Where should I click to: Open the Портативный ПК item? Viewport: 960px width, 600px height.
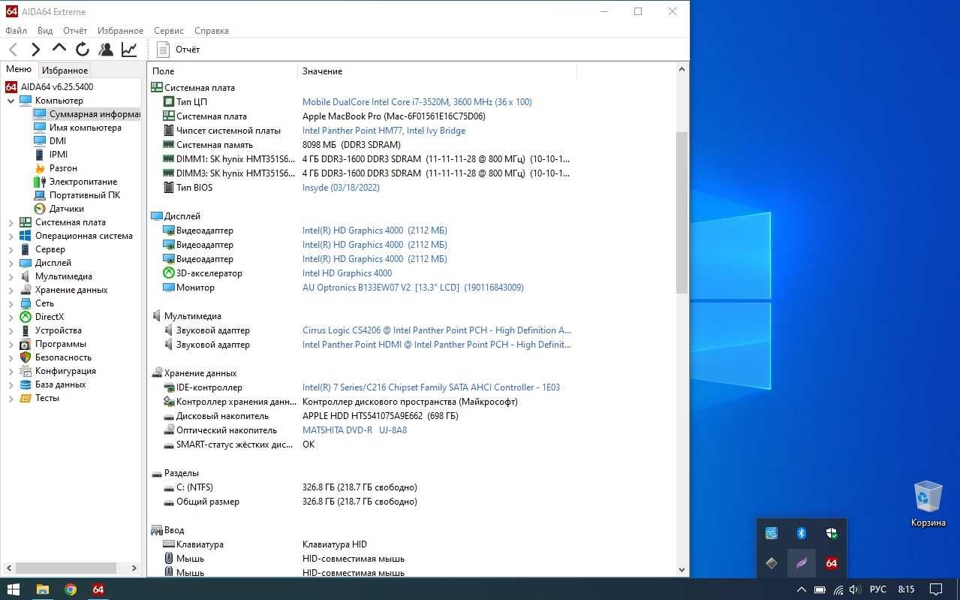(84, 195)
